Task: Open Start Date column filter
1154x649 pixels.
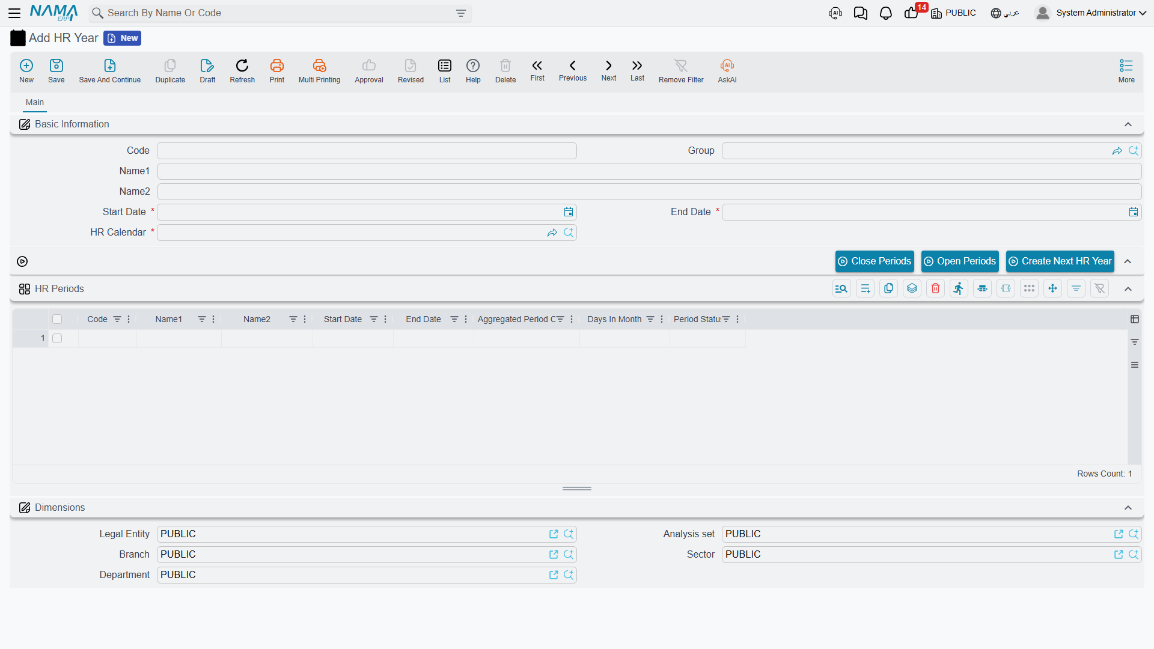Action: (x=374, y=319)
